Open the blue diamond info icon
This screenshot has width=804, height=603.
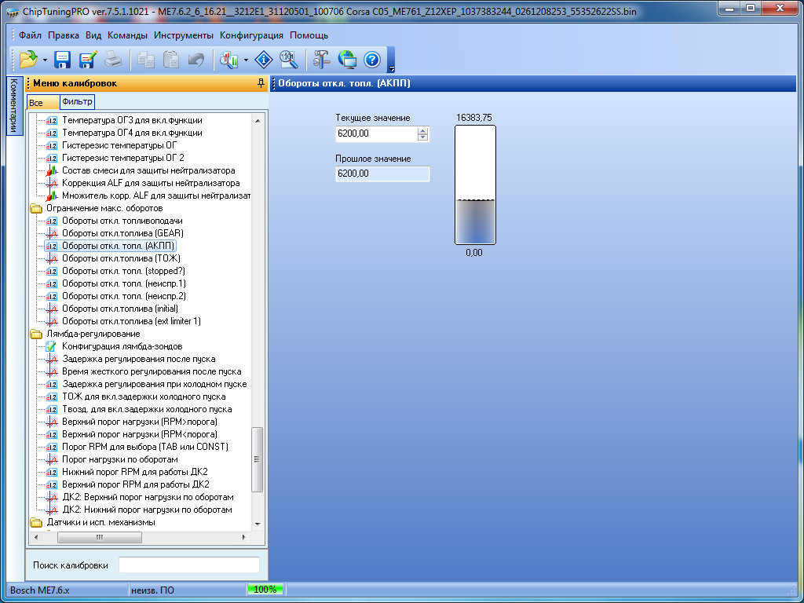coord(264,59)
